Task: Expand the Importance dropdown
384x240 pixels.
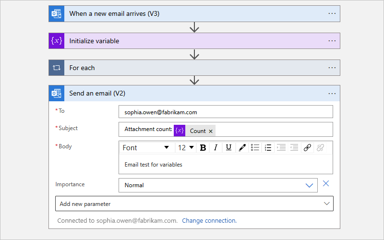Action: click(x=309, y=185)
